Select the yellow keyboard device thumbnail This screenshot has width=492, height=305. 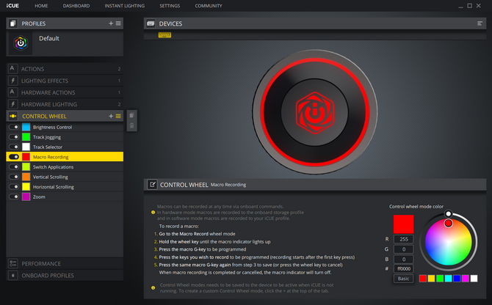click(x=164, y=35)
